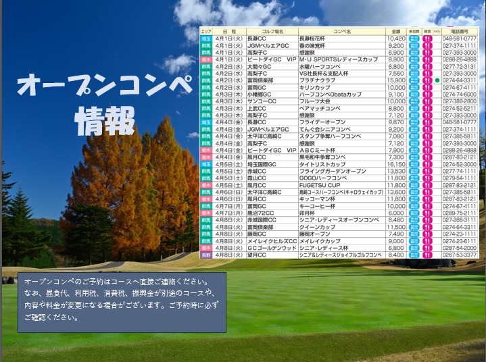Screen dimensions: 486x362
Task: Click the 栃木 area badge in 鹿沼72CC row
Action: point(206,213)
